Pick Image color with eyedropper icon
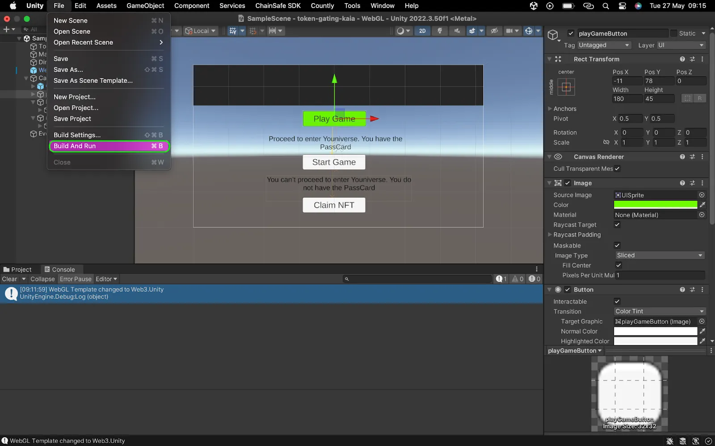Image resolution: width=715 pixels, height=446 pixels. click(702, 205)
